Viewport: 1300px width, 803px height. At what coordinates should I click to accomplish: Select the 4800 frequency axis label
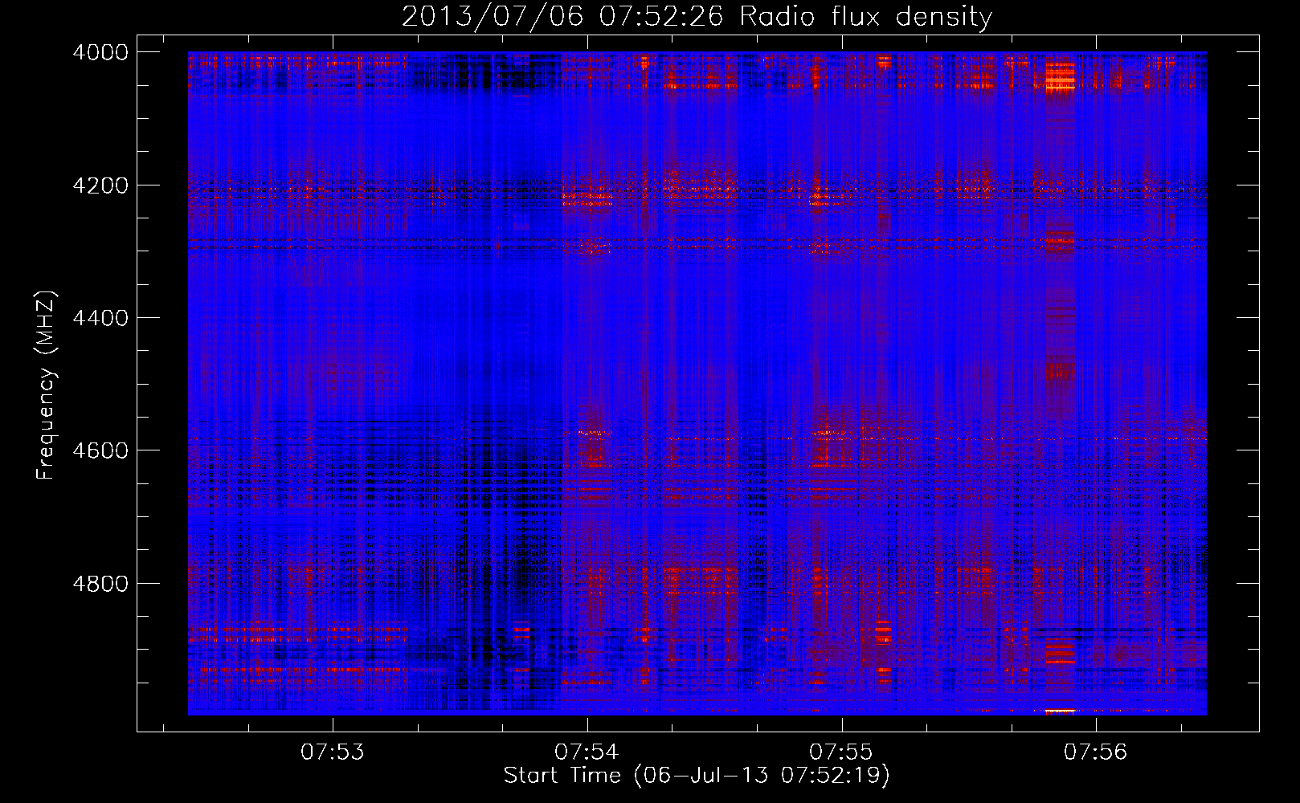[100, 584]
